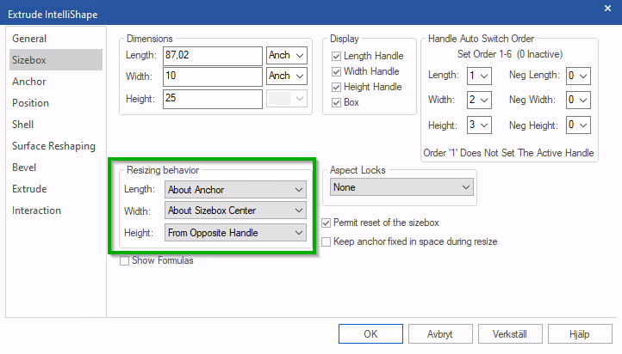
Task: Click the Hjälp help button
Action: [580, 334]
